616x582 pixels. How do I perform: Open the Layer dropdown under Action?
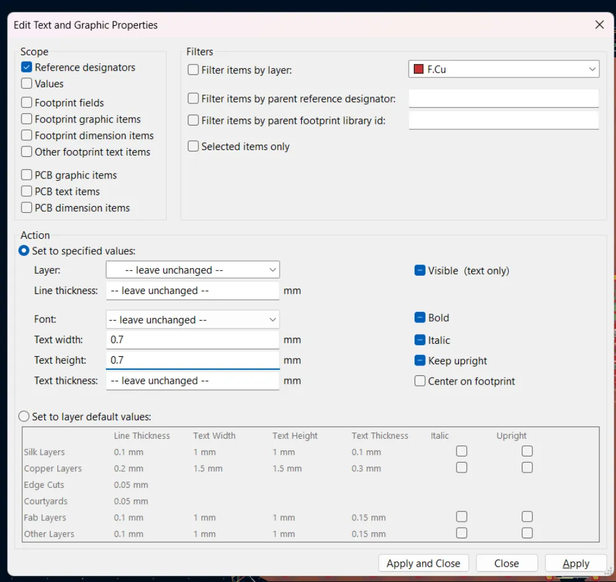(272, 269)
